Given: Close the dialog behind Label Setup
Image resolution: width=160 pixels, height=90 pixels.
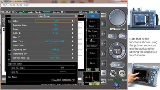Looking at the screenshot, I should (85, 16).
